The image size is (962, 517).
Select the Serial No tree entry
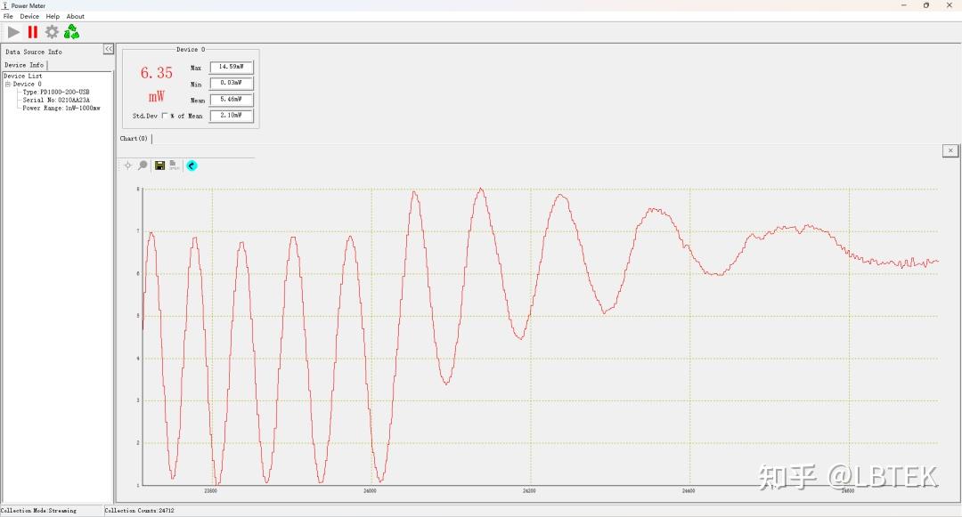pos(56,100)
